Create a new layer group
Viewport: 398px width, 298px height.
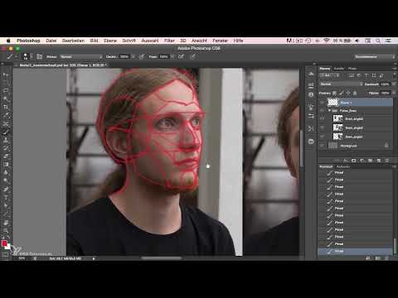371,161
